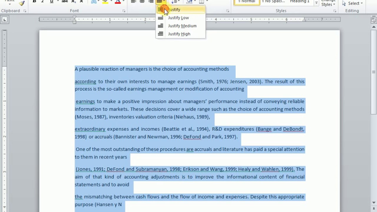Toggle Strikethrough formatting

click(x=65, y=1)
